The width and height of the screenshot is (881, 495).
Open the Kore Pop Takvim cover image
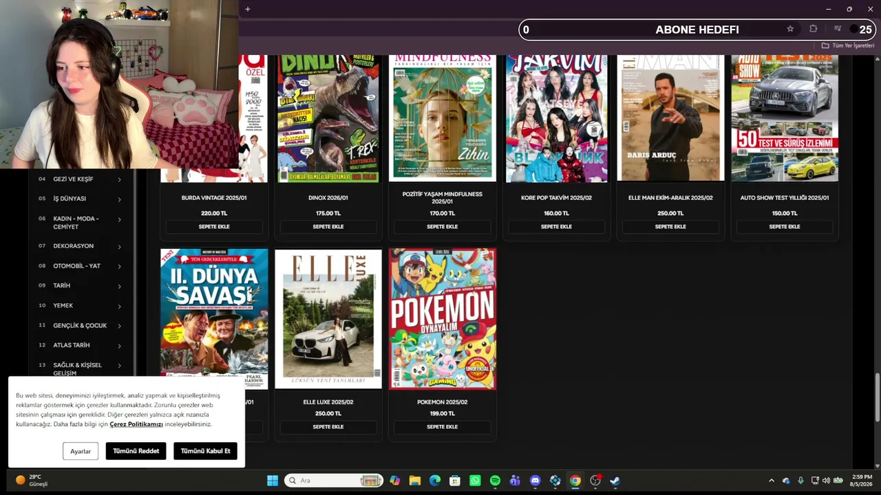(x=557, y=118)
